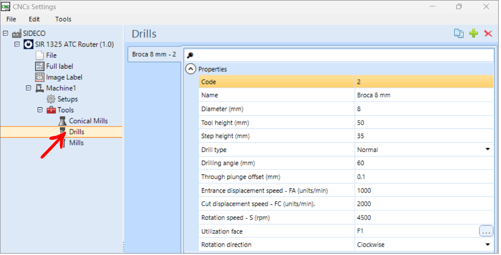Add a new drill with green plus icon

coord(473,33)
